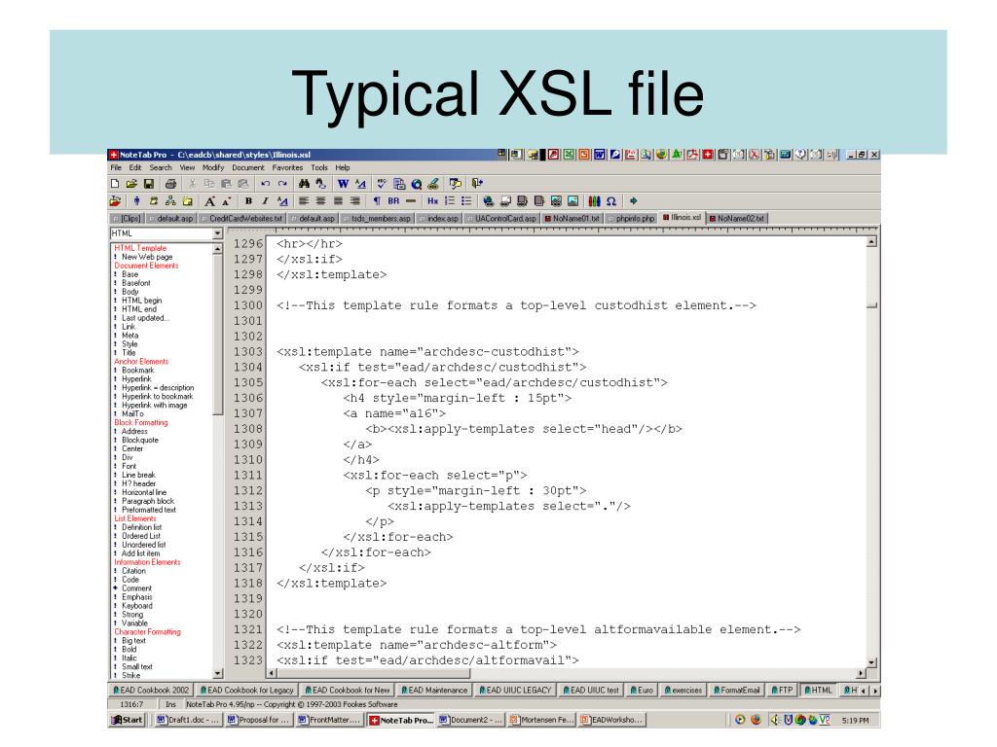Switch to the UAControlCard.asp tab
Screen dimensions: 997x747
501,219
